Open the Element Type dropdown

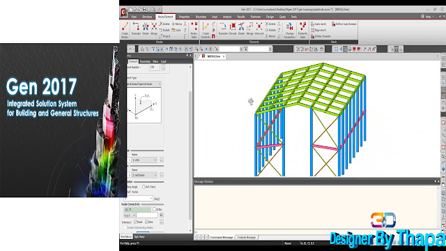144,84
